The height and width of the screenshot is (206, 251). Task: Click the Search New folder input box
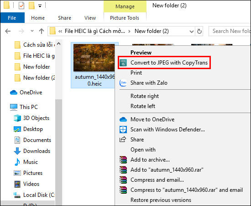pyautogui.click(x=230, y=31)
